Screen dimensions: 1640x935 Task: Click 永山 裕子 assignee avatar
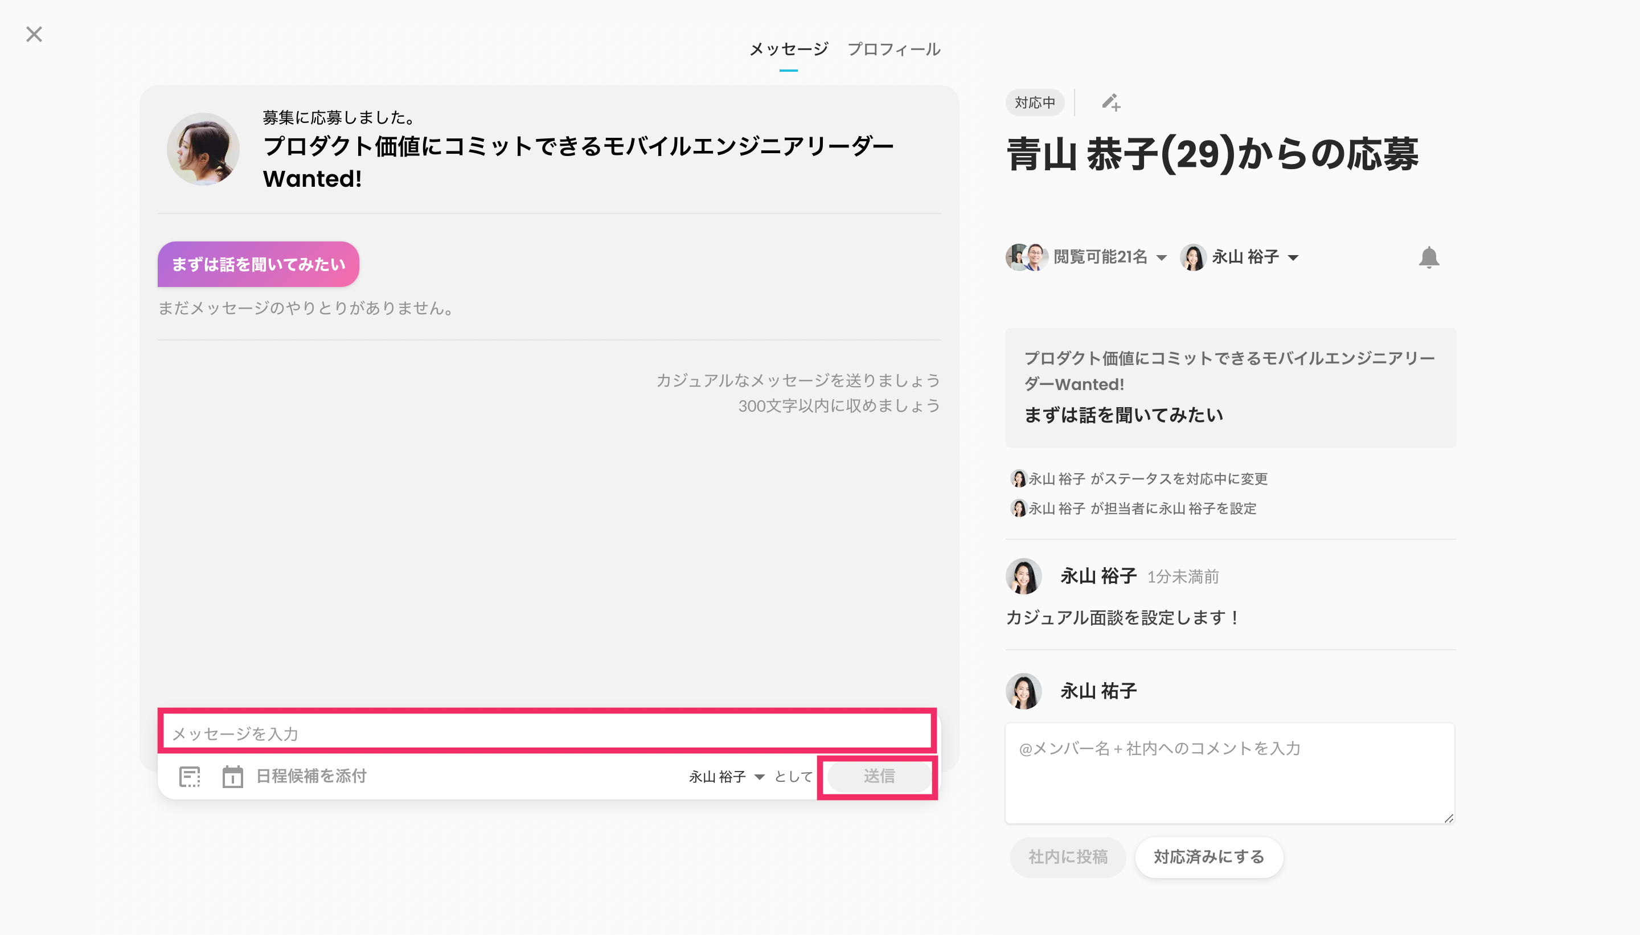tap(1193, 257)
